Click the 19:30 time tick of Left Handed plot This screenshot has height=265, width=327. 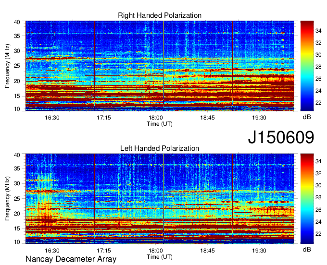(259, 251)
